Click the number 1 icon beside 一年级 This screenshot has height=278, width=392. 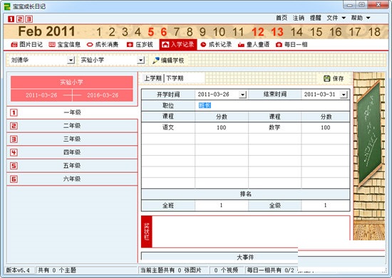[14, 113]
